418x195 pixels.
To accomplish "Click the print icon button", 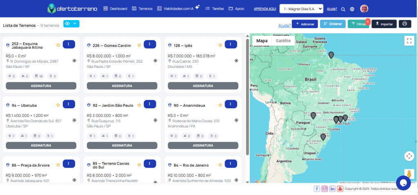I will pos(405,24).
